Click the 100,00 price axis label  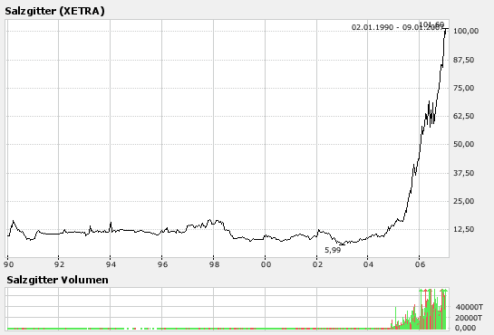tap(466, 31)
